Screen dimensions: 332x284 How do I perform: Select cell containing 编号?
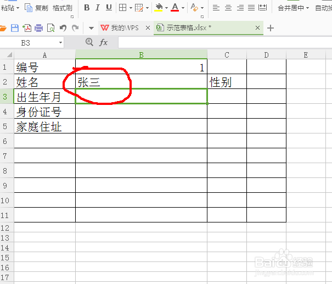(x=44, y=67)
